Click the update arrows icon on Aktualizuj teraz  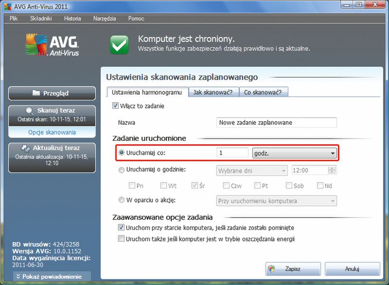(26, 148)
